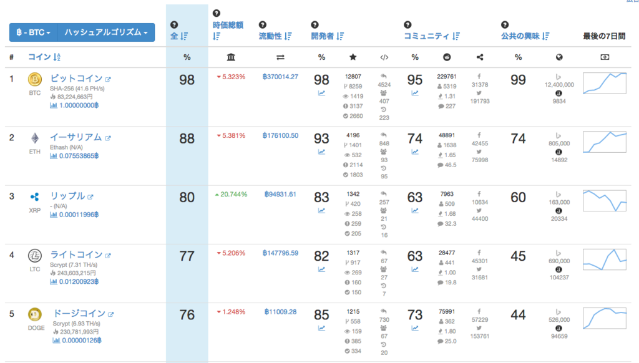639x363 pixels.
Task: Sort by 全 overall score
Action: 179,36
